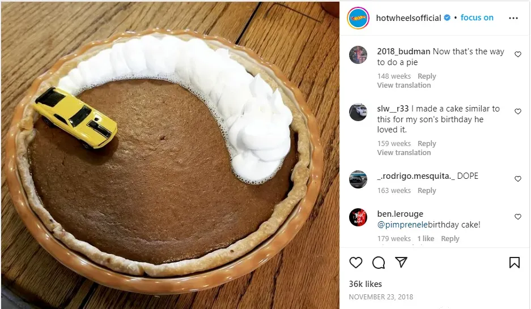View '1 like' on ben.lerouge comment

(x=426, y=239)
